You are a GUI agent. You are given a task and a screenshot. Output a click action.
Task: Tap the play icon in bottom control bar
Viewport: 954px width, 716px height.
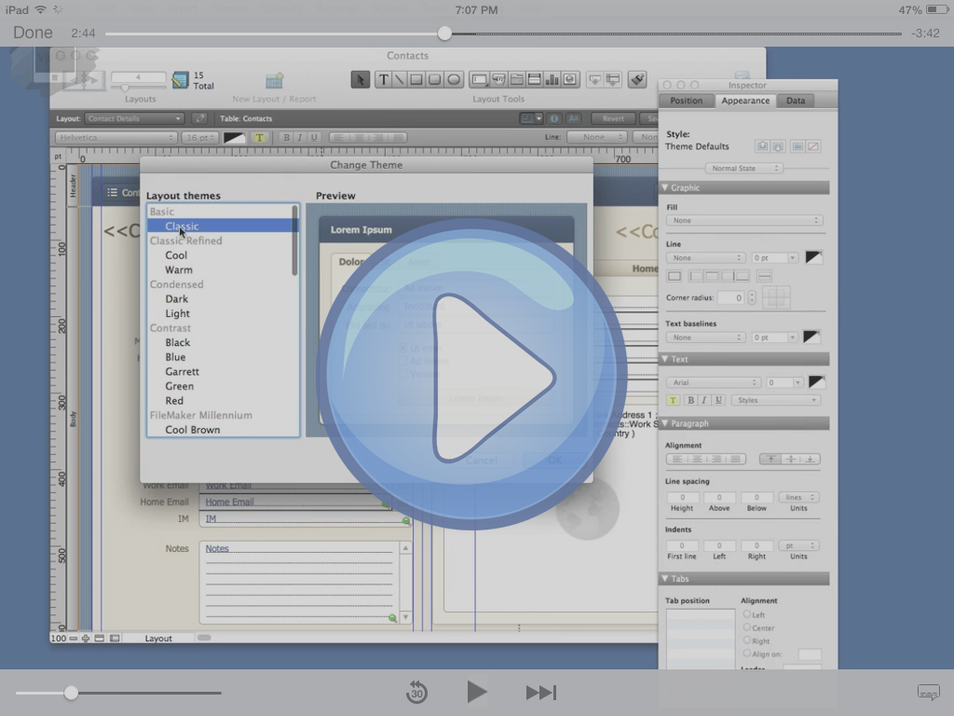coord(476,693)
